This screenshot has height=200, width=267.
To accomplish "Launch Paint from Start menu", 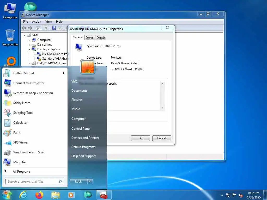I will pyautogui.click(x=35, y=133).
